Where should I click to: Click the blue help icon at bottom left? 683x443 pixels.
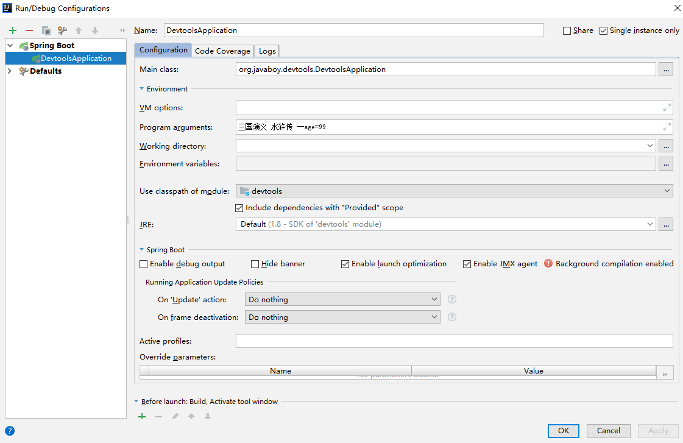point(10,431)
